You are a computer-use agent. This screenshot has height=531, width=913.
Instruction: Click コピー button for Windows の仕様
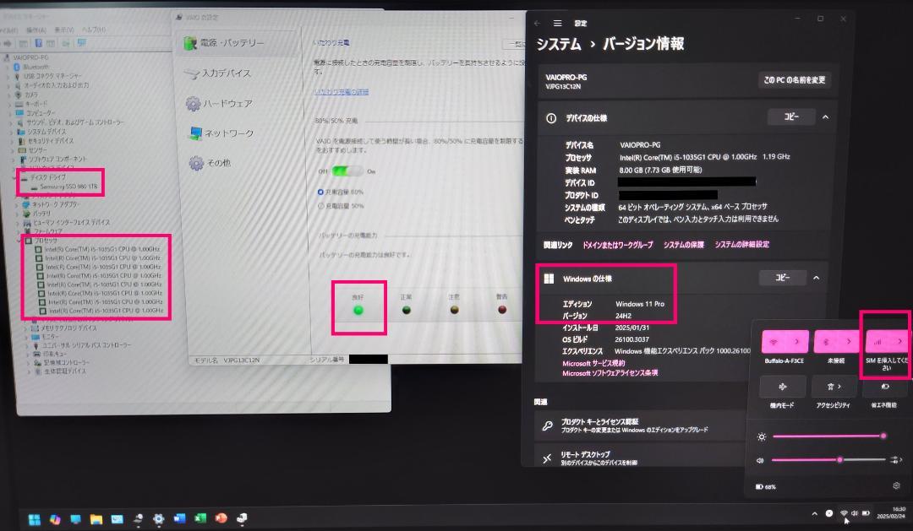tap(782, 278)
